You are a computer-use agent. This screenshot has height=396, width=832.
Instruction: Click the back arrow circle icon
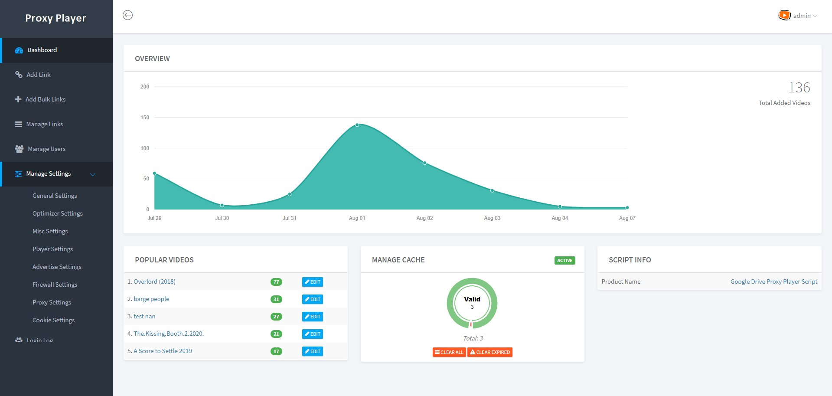(127, 15)
